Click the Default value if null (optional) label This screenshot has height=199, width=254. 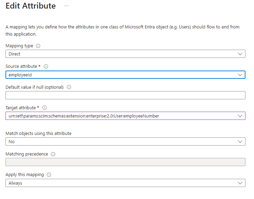[x=35, y=87]
